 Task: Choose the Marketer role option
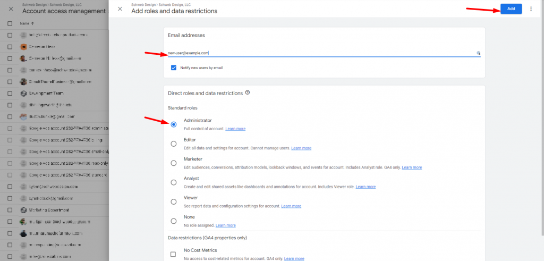tap(174, 163)
